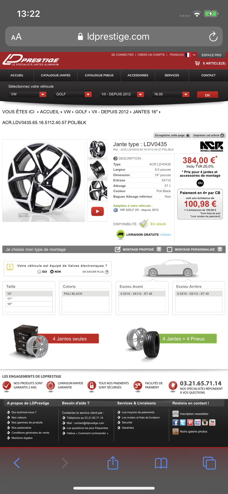
Task: Click the print icon for this article
Action: click(222, 135)
